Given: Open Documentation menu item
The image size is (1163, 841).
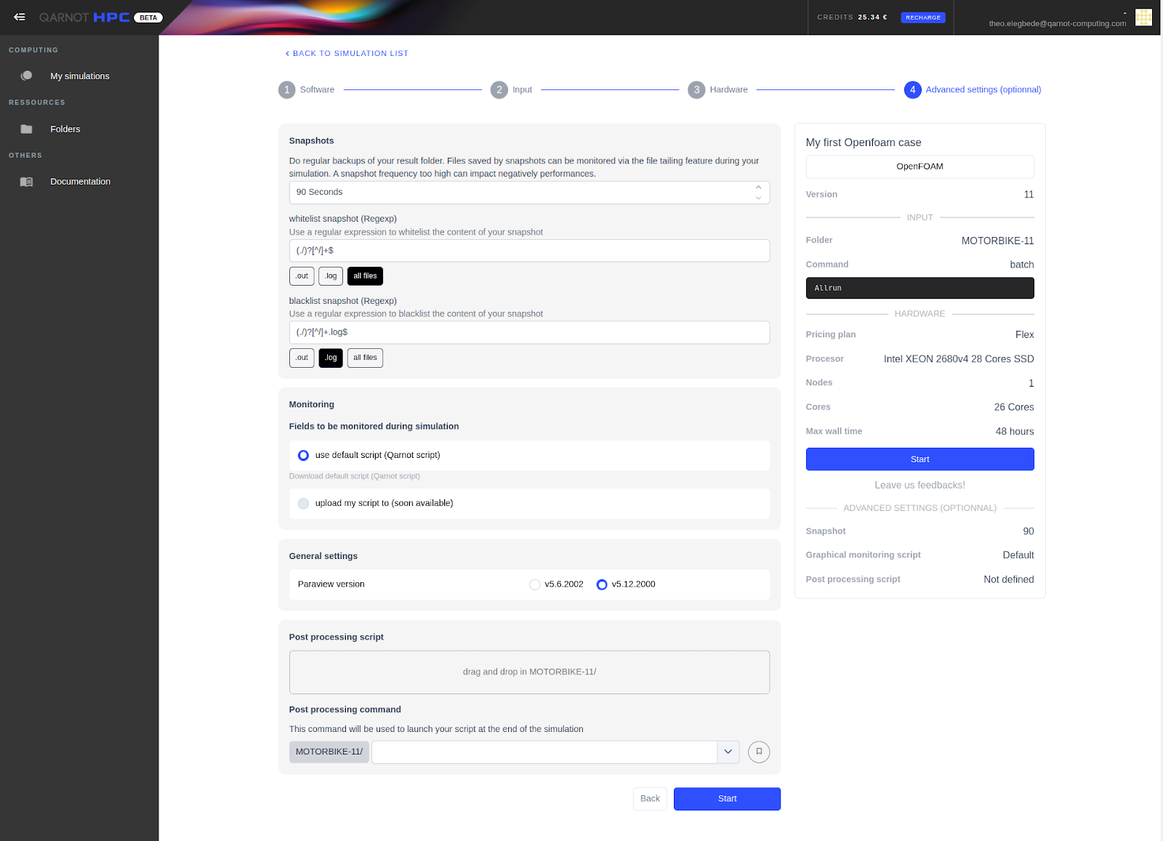Looking at the screenshot, I should pyautogui.click(x=81, y=182).
